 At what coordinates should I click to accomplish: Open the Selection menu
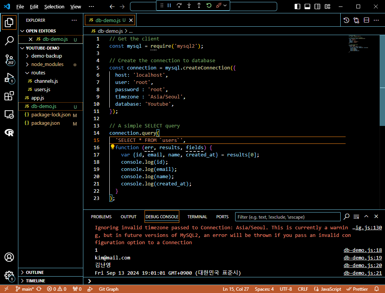click(x=54, y=6)
